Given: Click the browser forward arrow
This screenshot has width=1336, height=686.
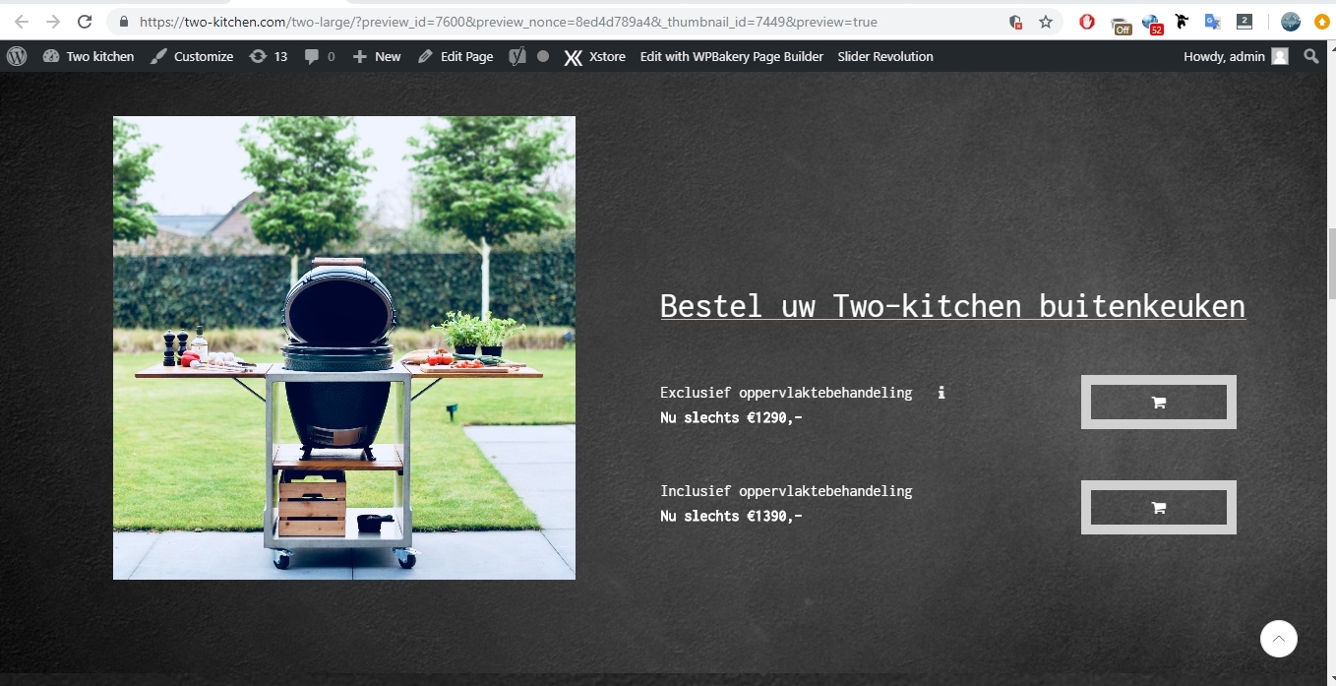Looking at the screenshot, I should 53,22.
